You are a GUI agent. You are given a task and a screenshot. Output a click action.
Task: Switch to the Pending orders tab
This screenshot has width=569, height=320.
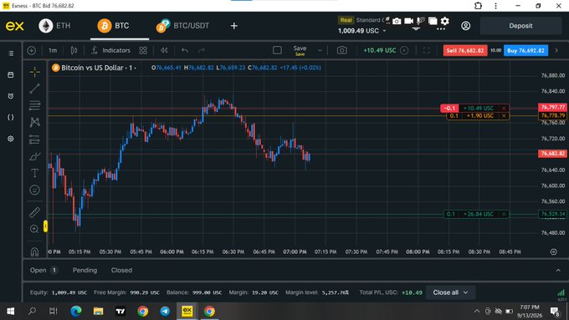click(85, 271)
